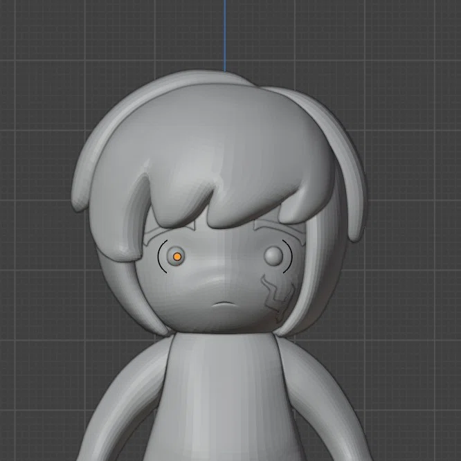Click the eyebrow above the plain eye
Viewport: 461px width, 461px height.
[x=280, y=230]
